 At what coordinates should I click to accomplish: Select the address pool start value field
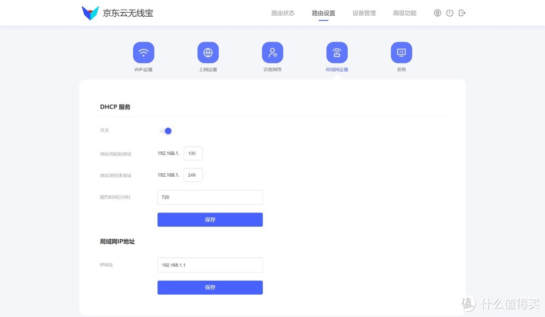[192, 153]
